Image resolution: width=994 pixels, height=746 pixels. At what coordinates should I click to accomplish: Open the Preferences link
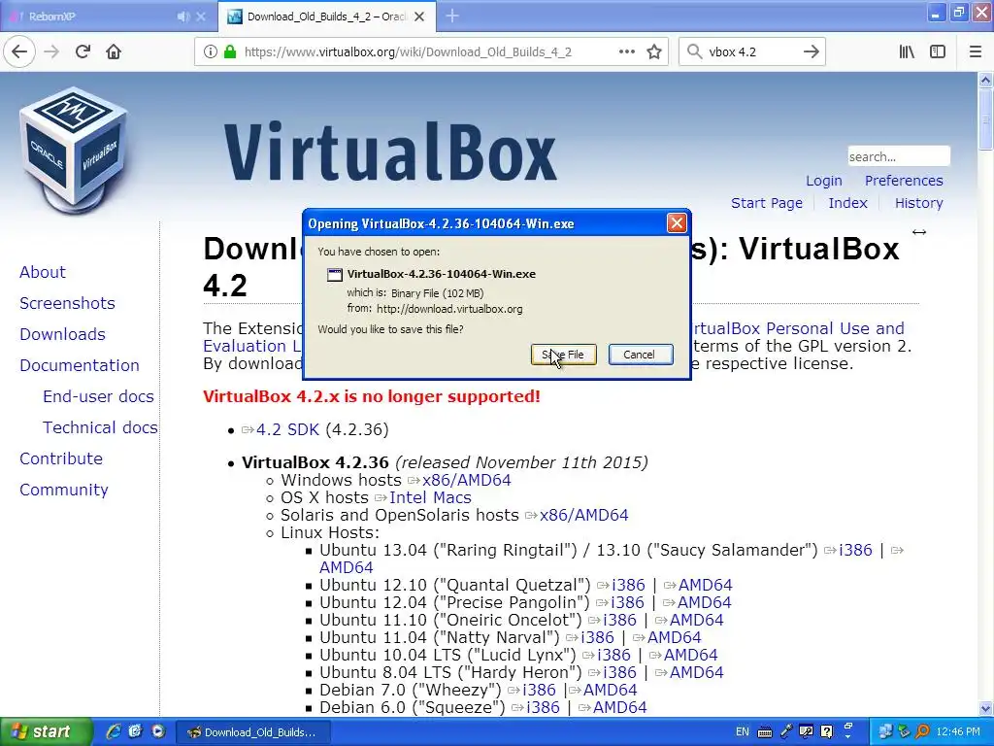tap(904, 181)
